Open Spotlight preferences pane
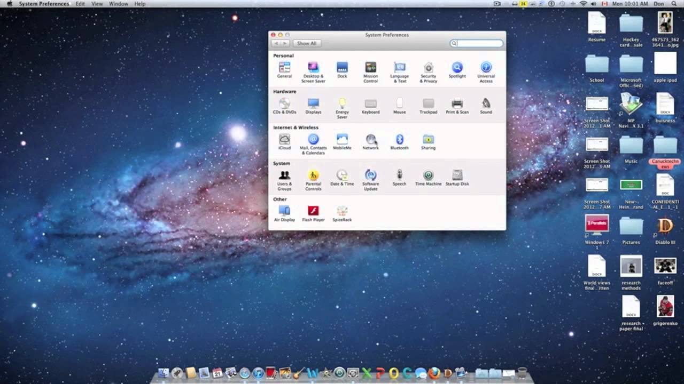This screenshot has width=684, height=384. coord(457,70)
